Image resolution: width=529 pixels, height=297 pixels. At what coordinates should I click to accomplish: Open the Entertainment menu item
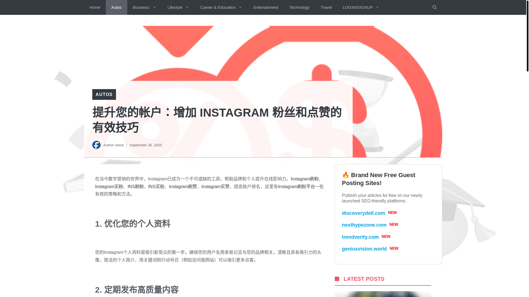(x=266, y=7)
